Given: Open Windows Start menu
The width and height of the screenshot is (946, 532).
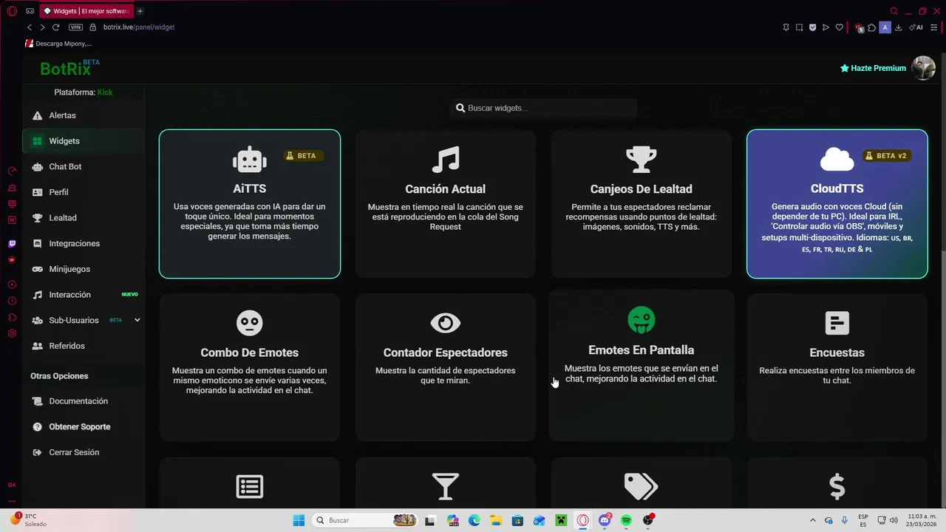Looking at the screenshot, I should coord(299,520).
